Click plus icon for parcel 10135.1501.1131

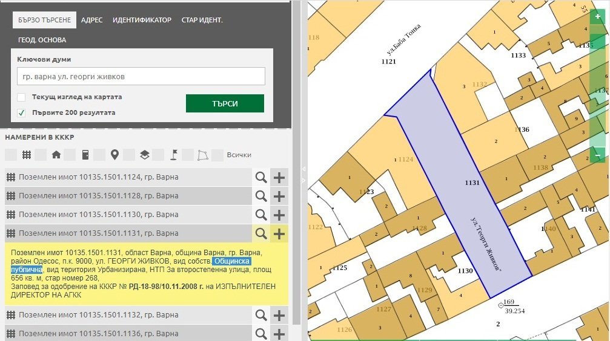(279, 233)
